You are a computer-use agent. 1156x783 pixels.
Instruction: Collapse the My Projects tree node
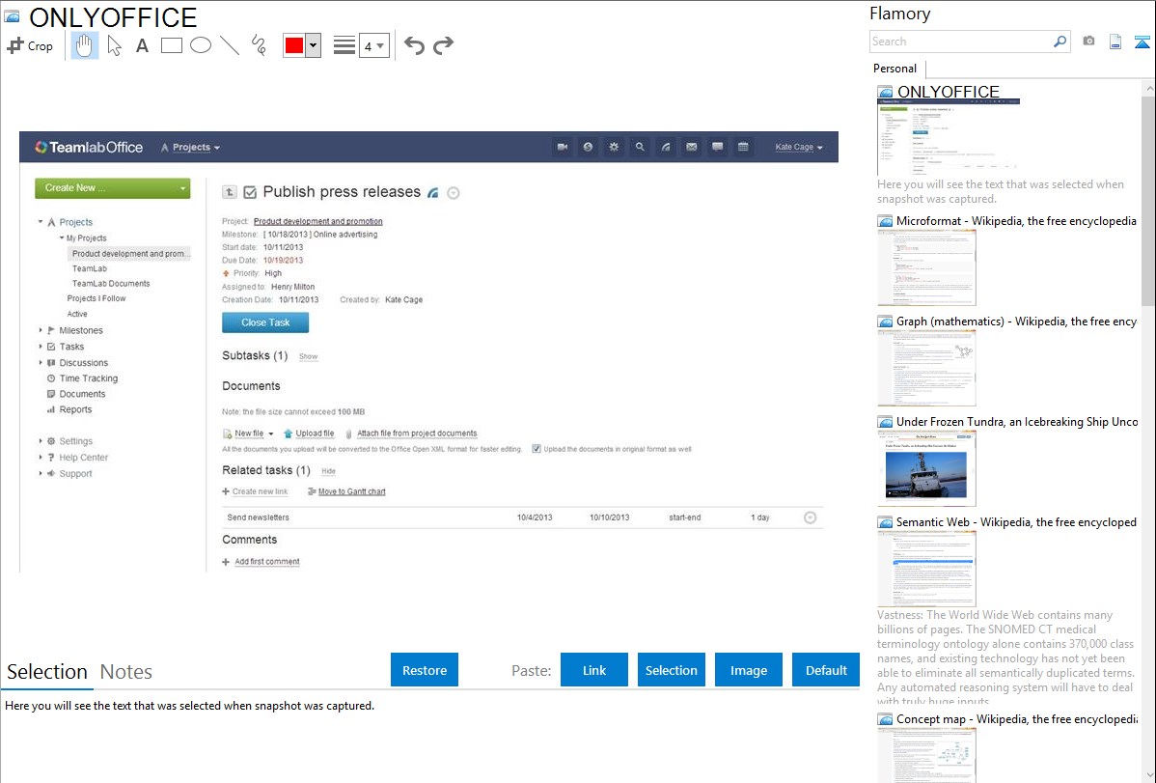[x=62, y=238]
